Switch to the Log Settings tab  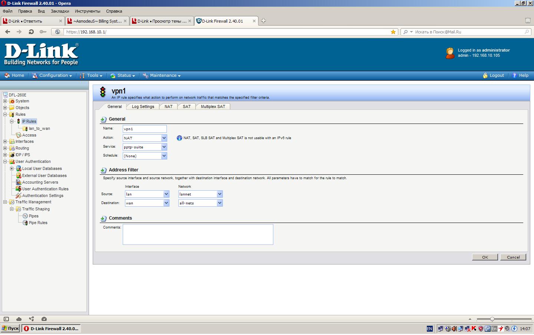[143, 107]
